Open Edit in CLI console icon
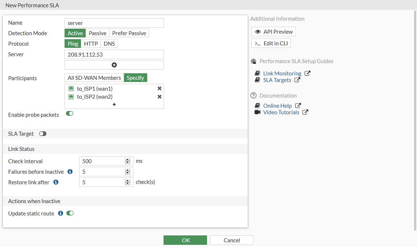 [x=258, y=43]
